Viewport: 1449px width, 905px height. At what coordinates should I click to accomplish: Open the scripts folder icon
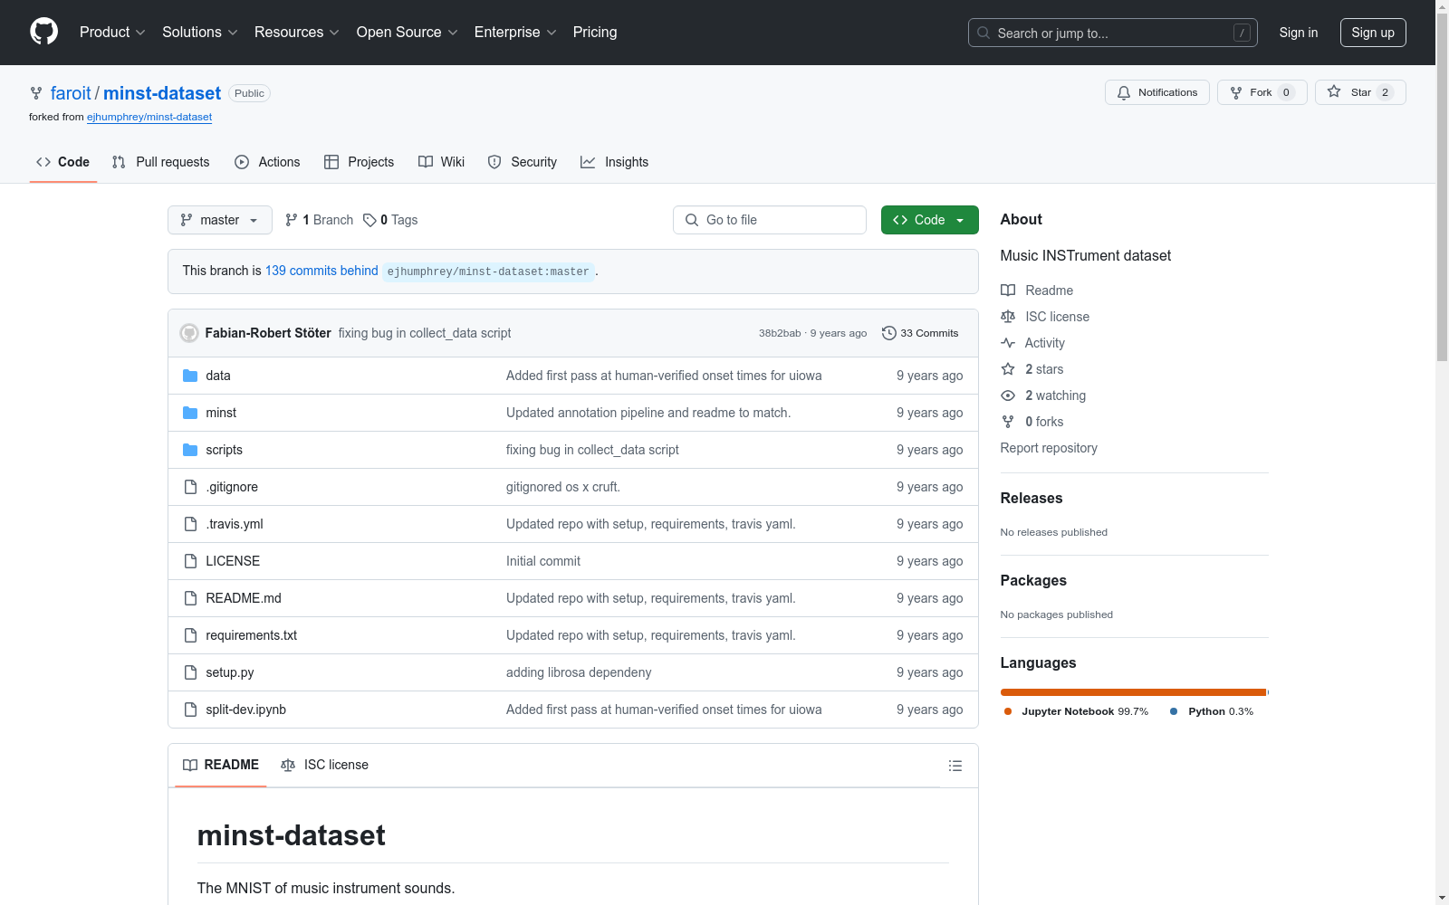coord(190,450)
